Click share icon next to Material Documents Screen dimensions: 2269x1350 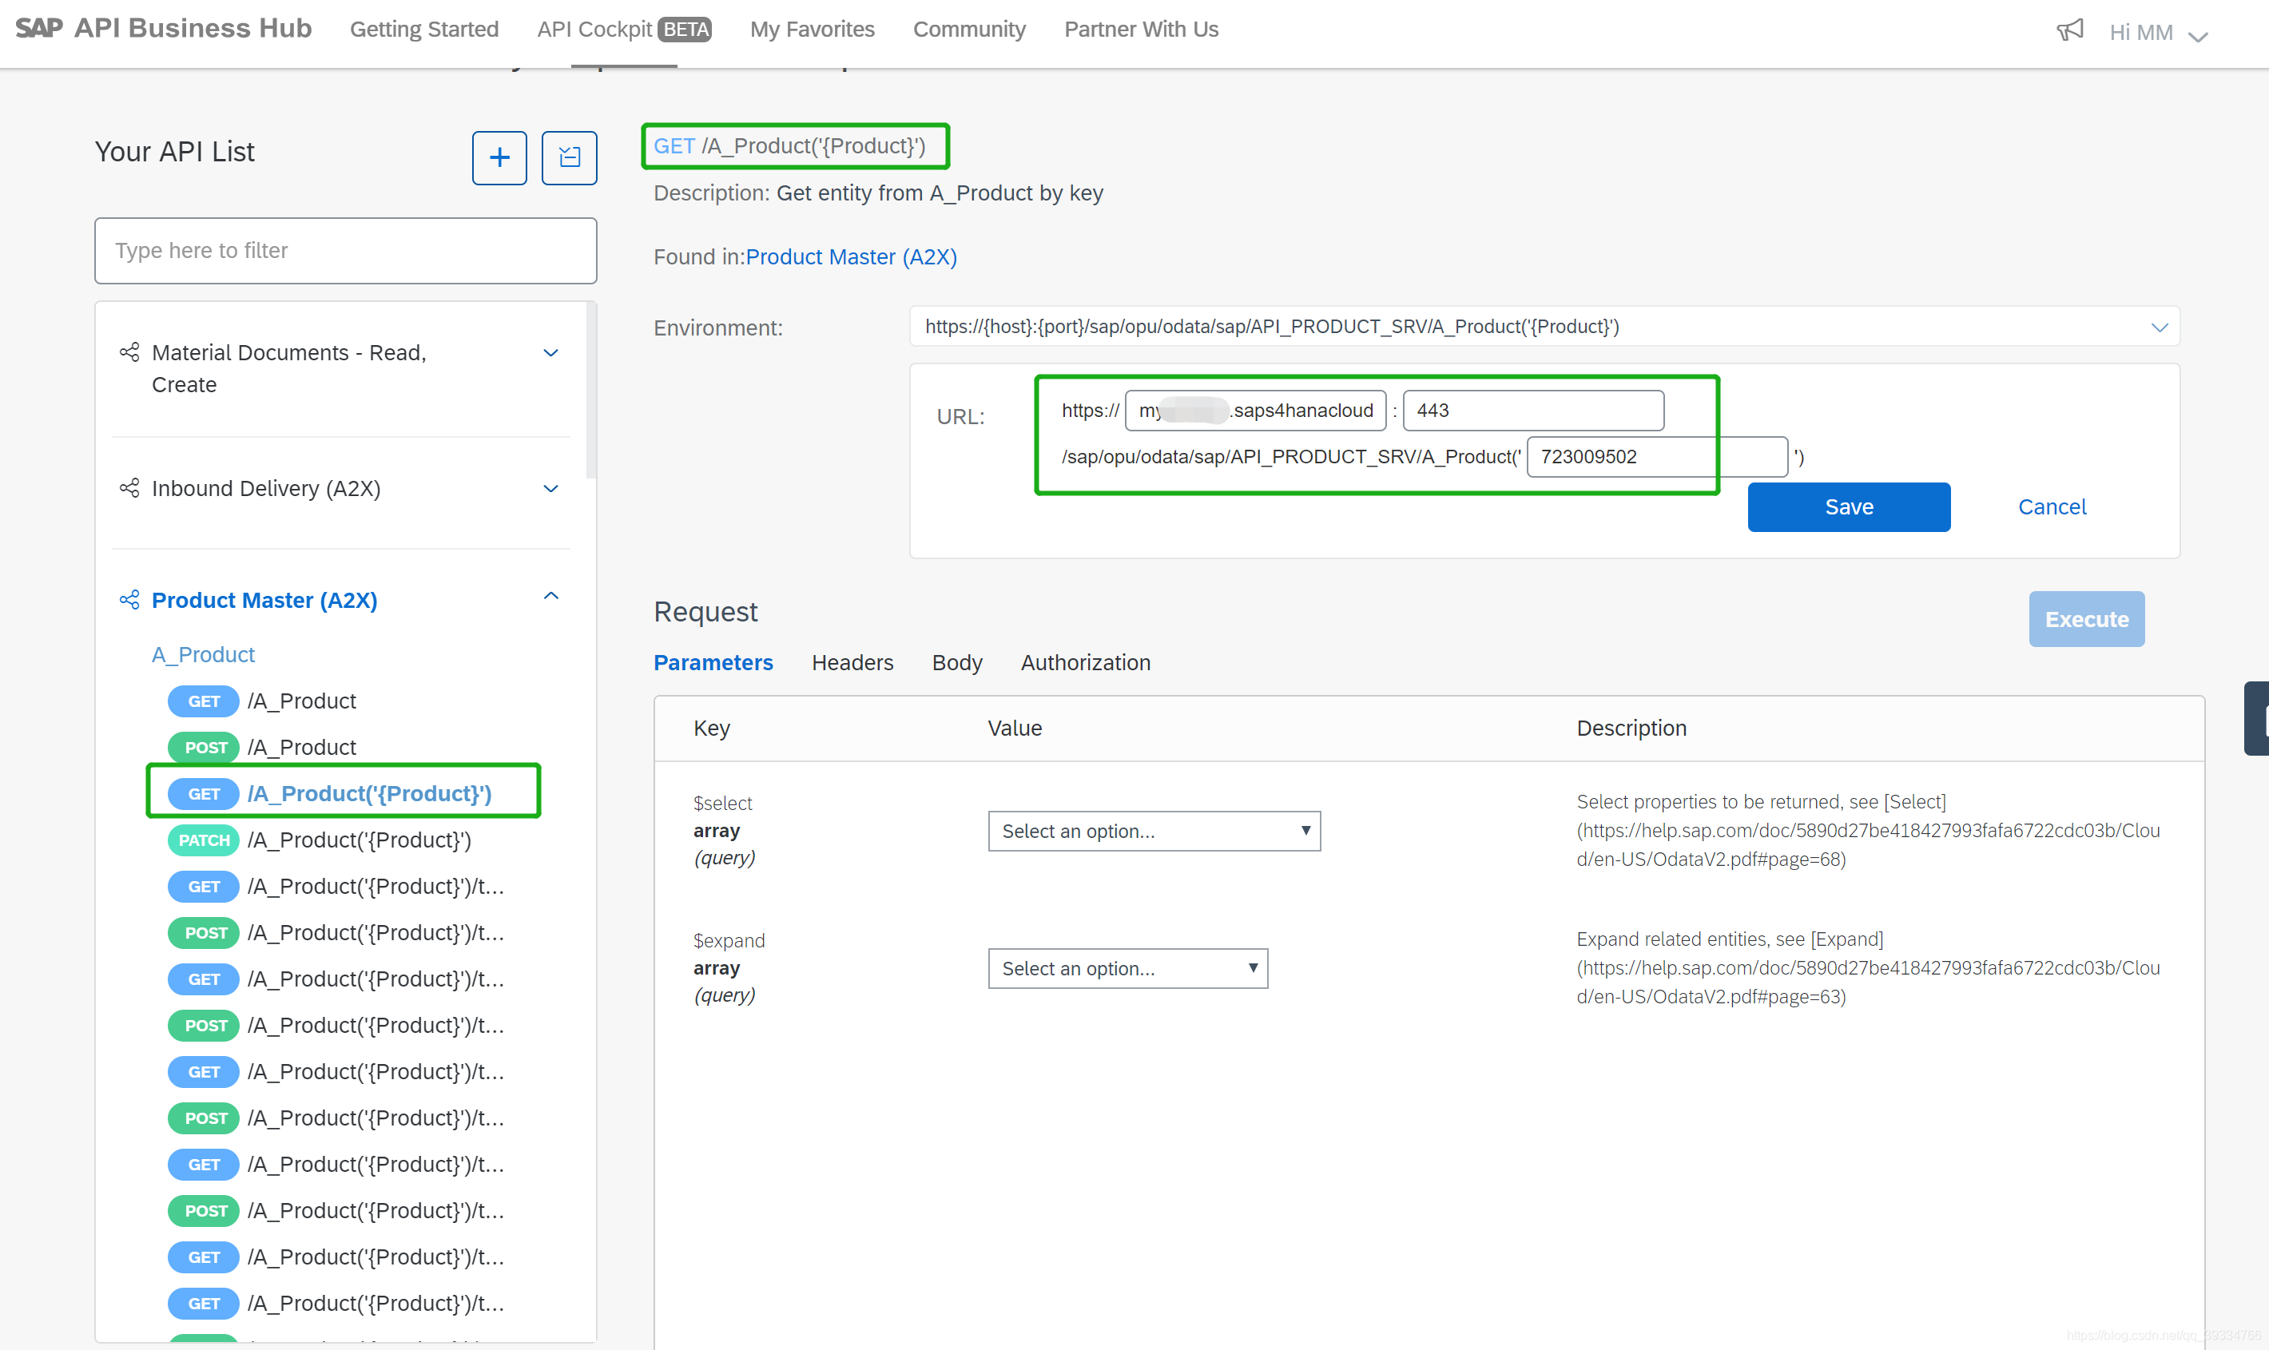[129, 352]
